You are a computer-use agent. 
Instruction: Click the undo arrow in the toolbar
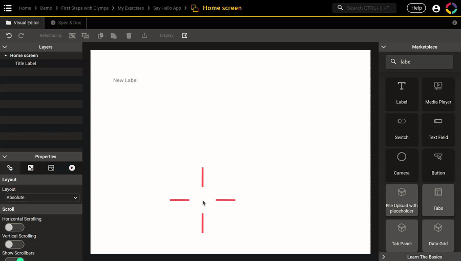point(9,36)
